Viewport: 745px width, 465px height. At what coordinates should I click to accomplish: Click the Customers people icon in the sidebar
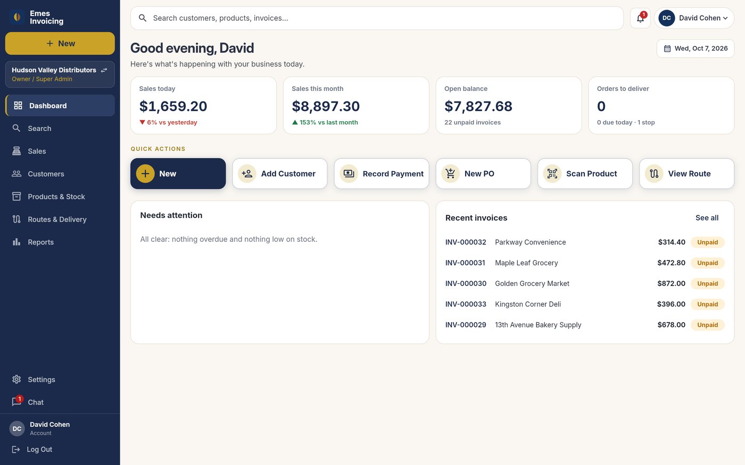(x=16, y=174)
